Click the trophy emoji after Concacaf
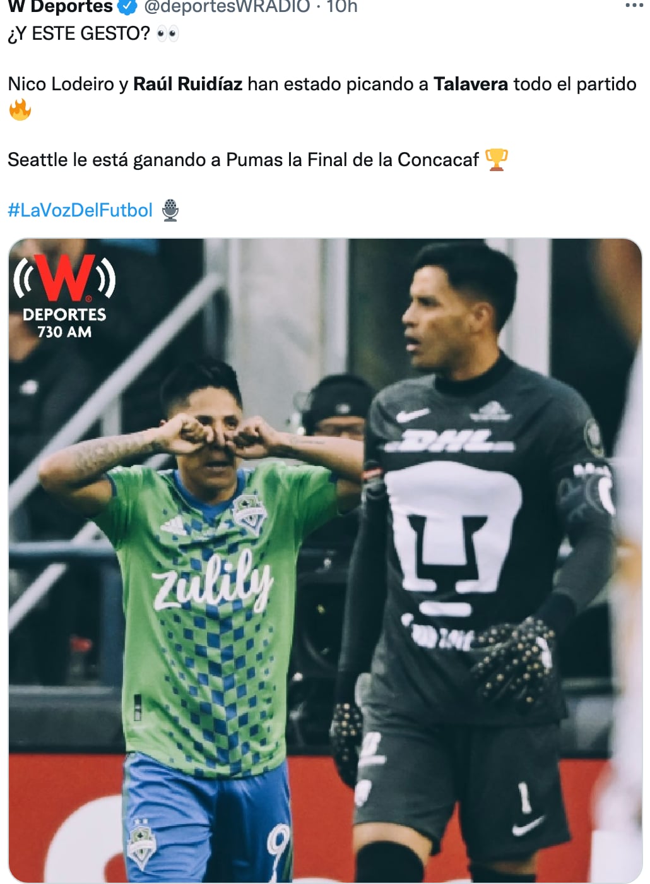 coord(497,160)
